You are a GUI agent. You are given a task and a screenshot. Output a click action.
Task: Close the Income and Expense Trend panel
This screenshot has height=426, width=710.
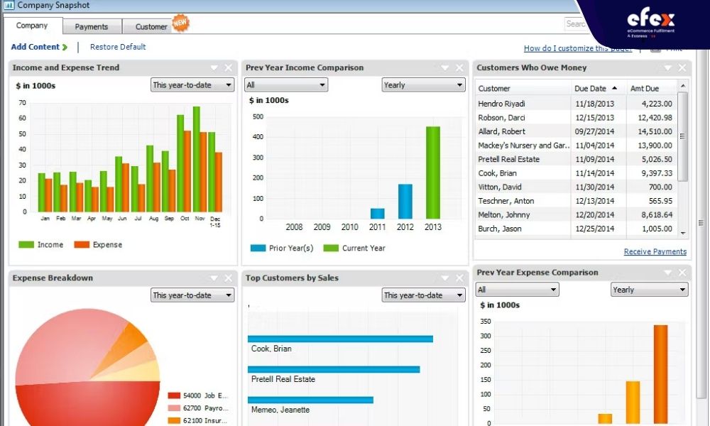coord(229,68)
